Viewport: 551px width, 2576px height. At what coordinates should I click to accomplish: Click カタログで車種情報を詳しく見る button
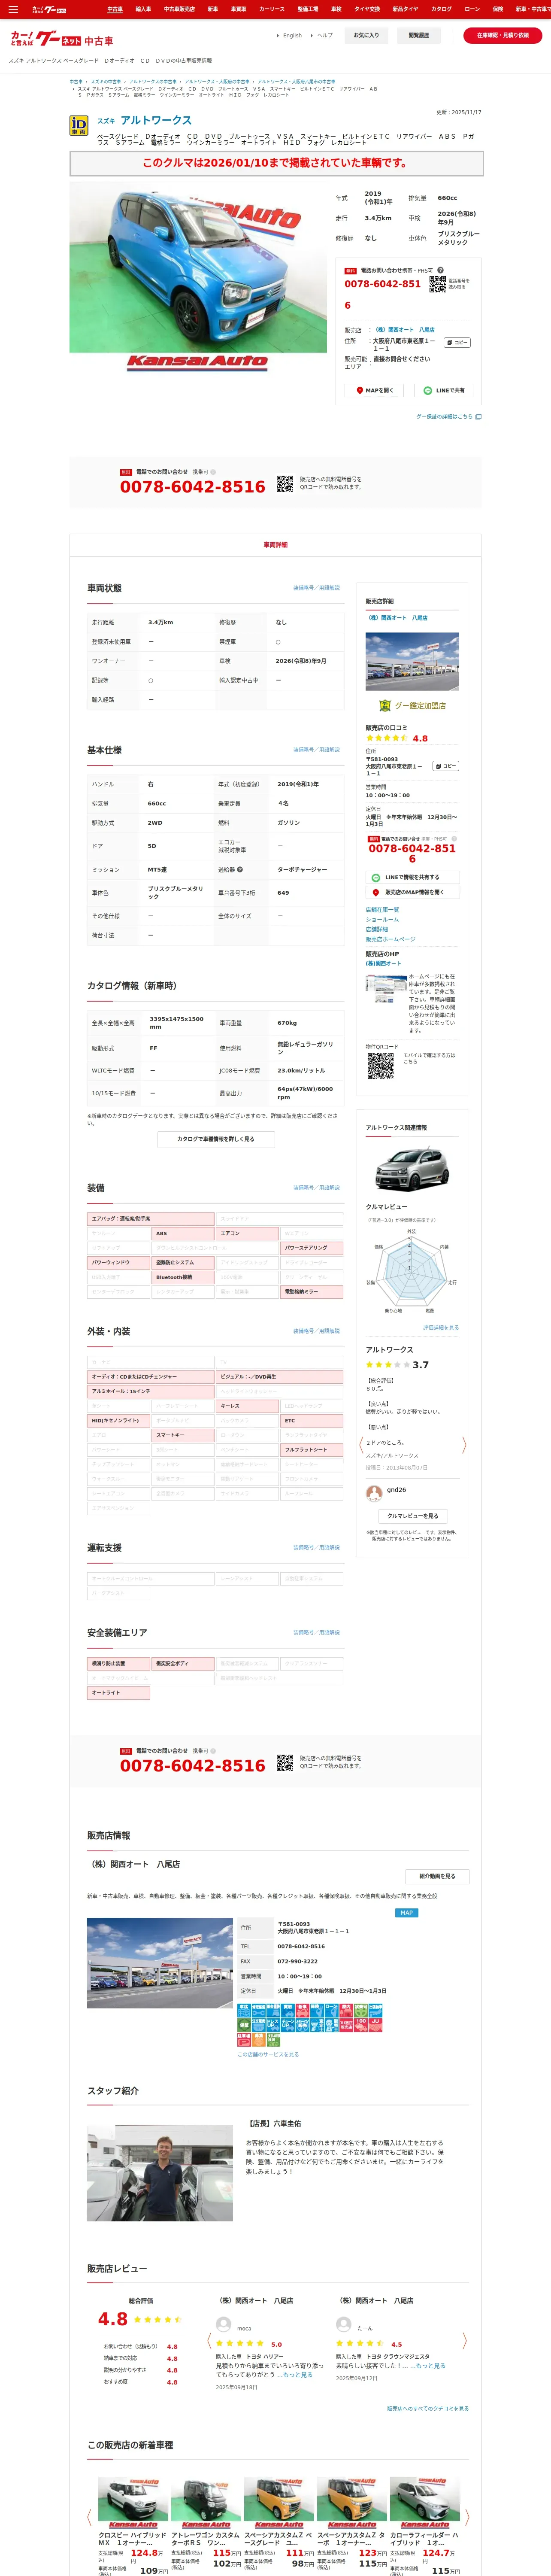[215, 1139]
